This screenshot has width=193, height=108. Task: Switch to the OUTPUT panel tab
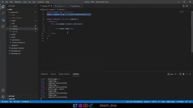pyautogui.click(x=53, y=74)
